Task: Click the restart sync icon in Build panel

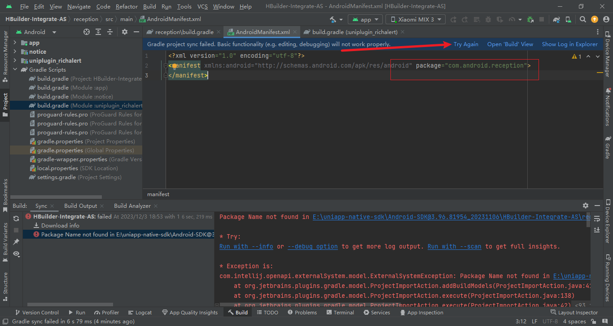Action: pos(16,219)
